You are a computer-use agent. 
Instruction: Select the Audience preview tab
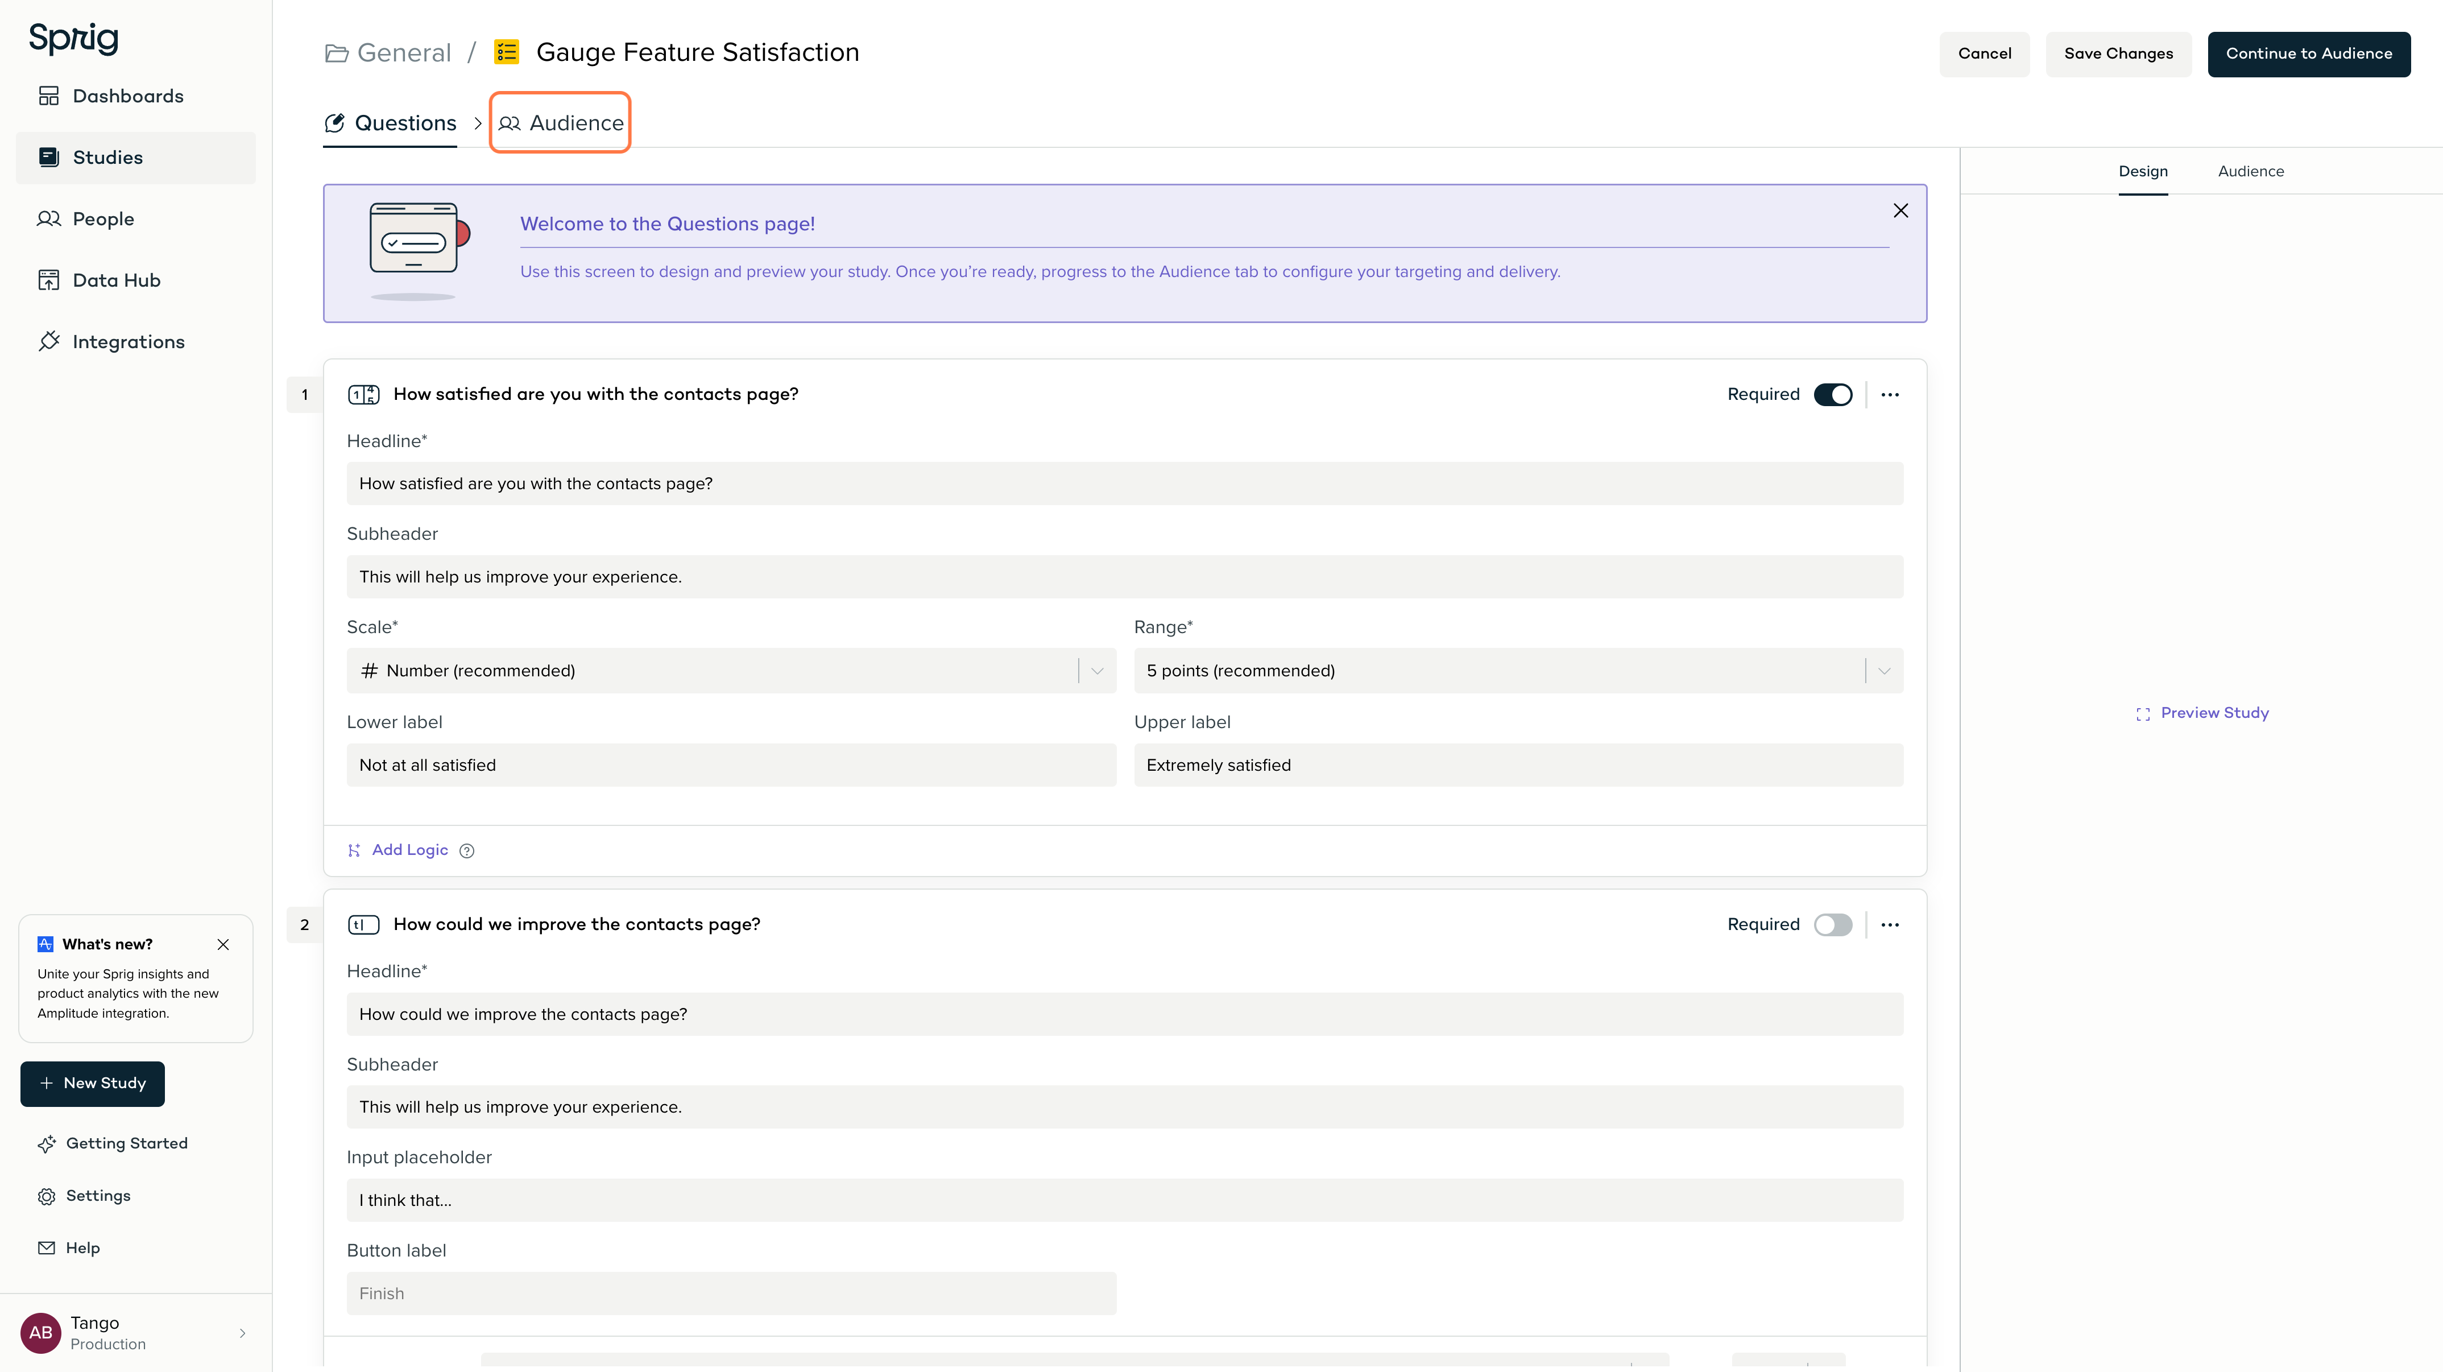point(2250,172)
